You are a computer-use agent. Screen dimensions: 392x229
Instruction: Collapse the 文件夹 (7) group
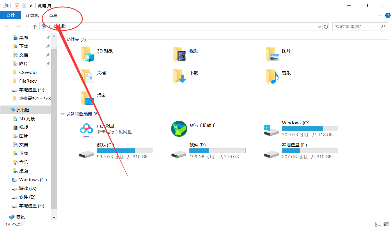pos(63,39)
